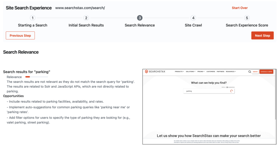Click the Start Over link
Screen dimensions: 280x150
tap(240, 8)
